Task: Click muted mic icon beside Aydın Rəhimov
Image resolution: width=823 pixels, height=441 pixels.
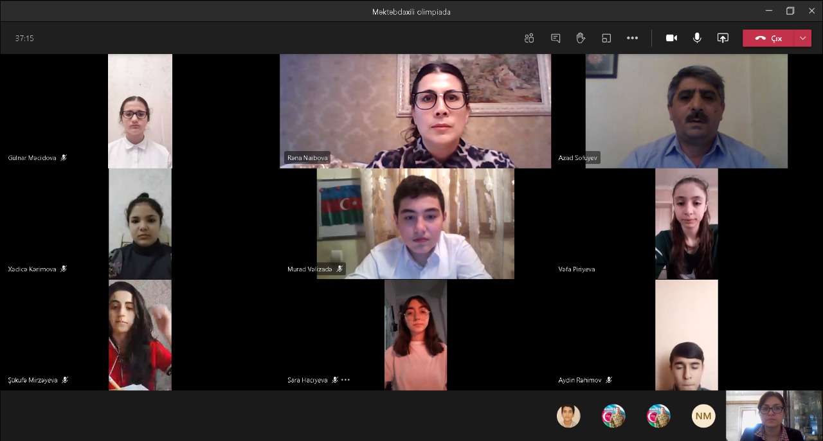Action: click(609, 380)
